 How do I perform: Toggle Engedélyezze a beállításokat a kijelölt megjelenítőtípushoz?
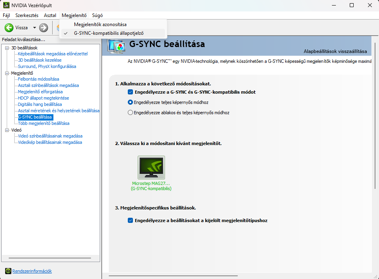pyautogui.click(x=130, y=221)
